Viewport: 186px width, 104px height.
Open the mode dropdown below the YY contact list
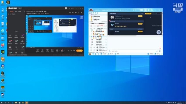[92, 22]
